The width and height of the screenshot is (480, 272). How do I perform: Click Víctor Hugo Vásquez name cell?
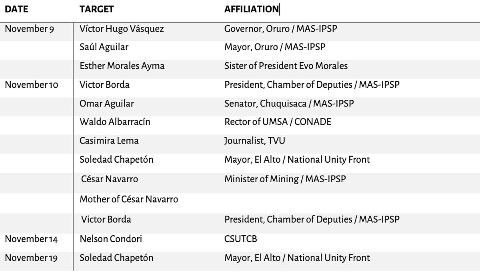tap(122, 29)
